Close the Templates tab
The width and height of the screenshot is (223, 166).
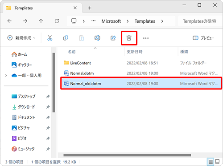75,8
